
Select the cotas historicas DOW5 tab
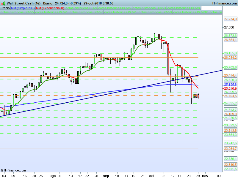pyautogui.click(x=17, y=12)
